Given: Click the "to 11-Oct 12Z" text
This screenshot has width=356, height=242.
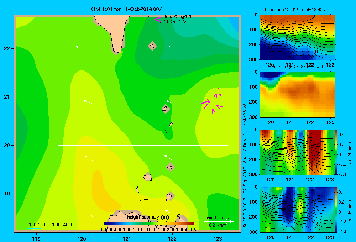Looking at the screenshot, I should (173, 22).
